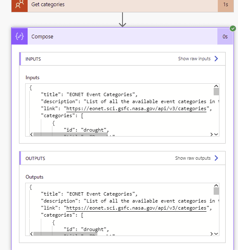This screenshot has width=238, height=250.
Task: Click Outputs box scroll-up arrow
Action: click(x=216, y=185)
